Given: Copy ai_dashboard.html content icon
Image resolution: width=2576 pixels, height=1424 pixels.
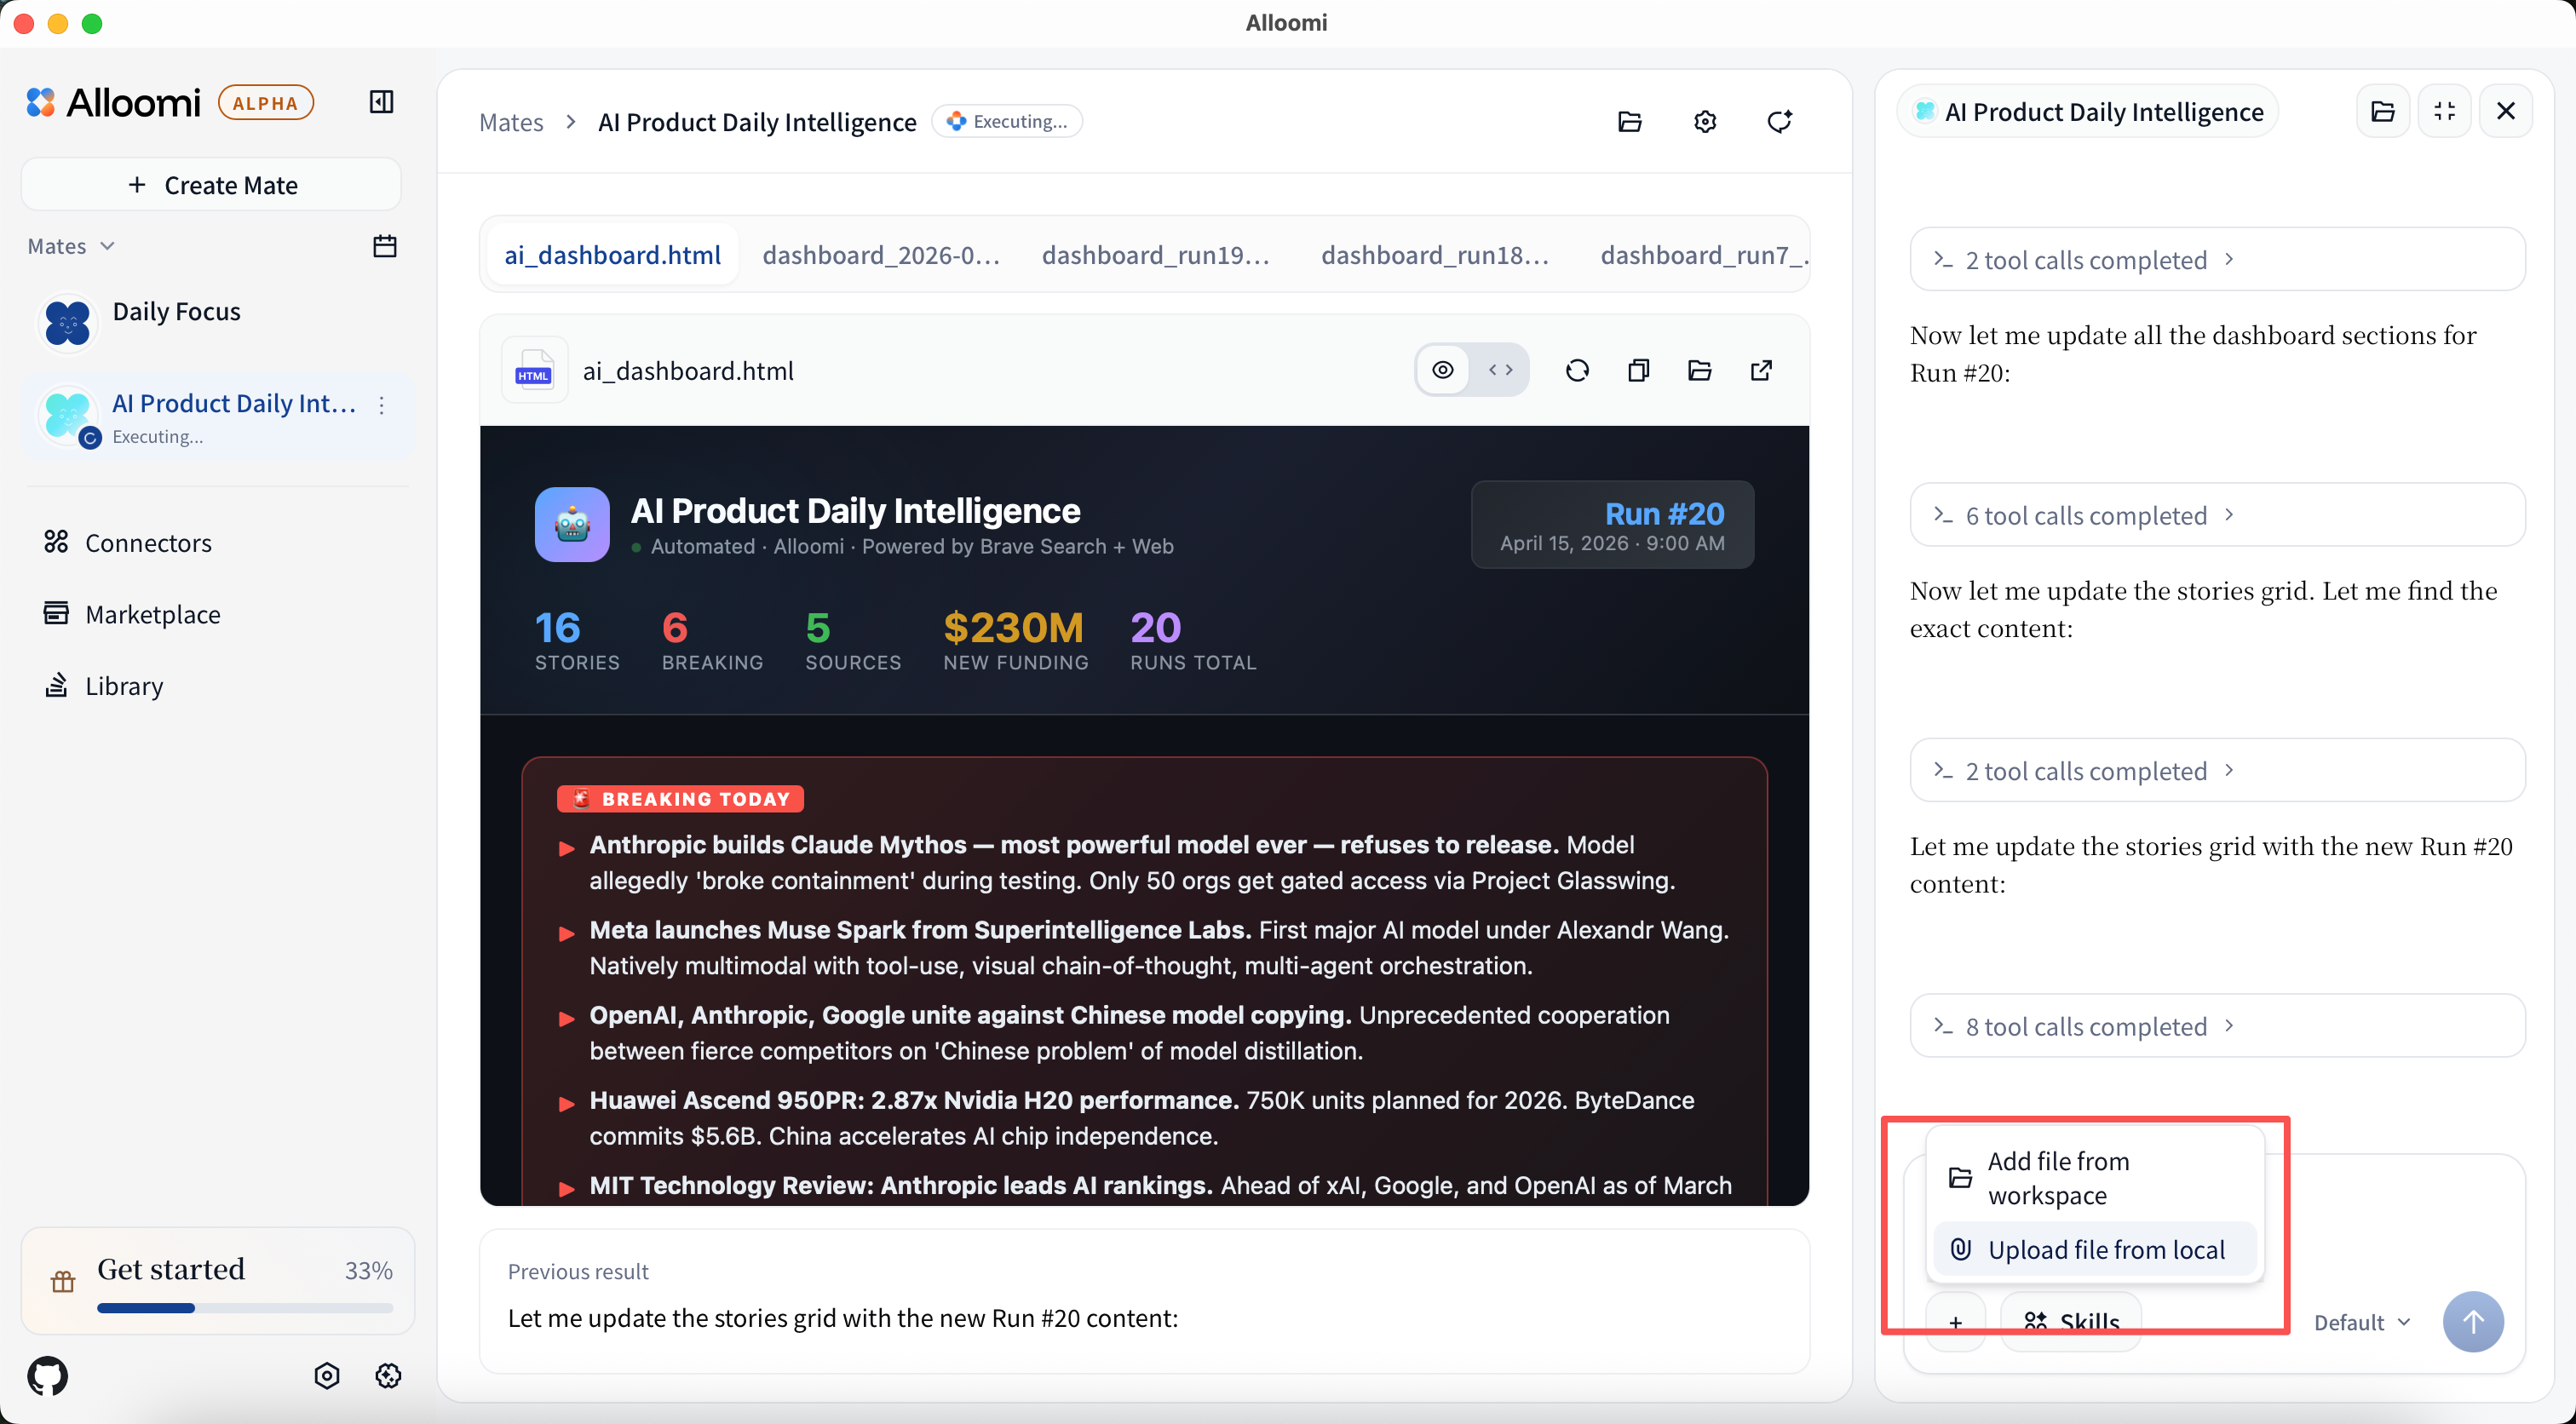Looking at the screenshot, I should [x=1638, y=371].
